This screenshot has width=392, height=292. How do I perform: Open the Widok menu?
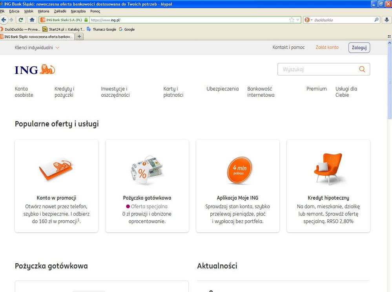pos(29,11)
